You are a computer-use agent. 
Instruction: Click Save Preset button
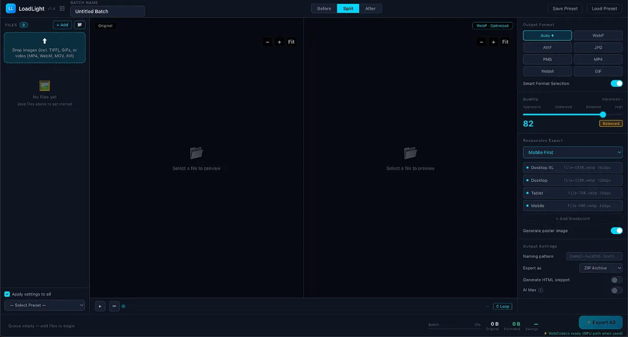click(x=565, y=8)
